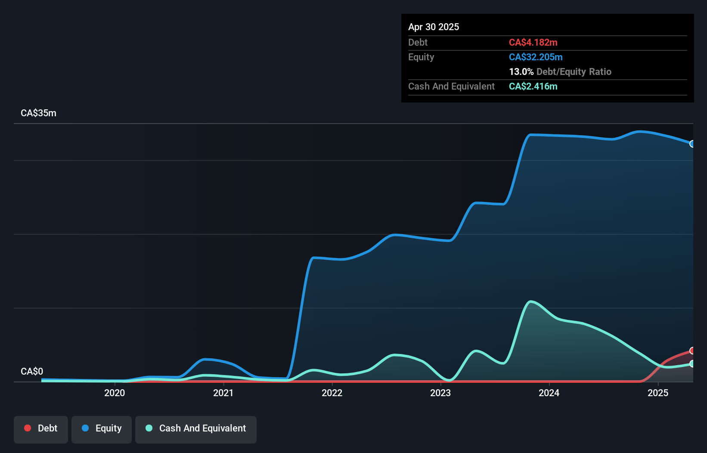Click the blue Equity legend dot
The image size is (707, 453).
pos(85,428)
